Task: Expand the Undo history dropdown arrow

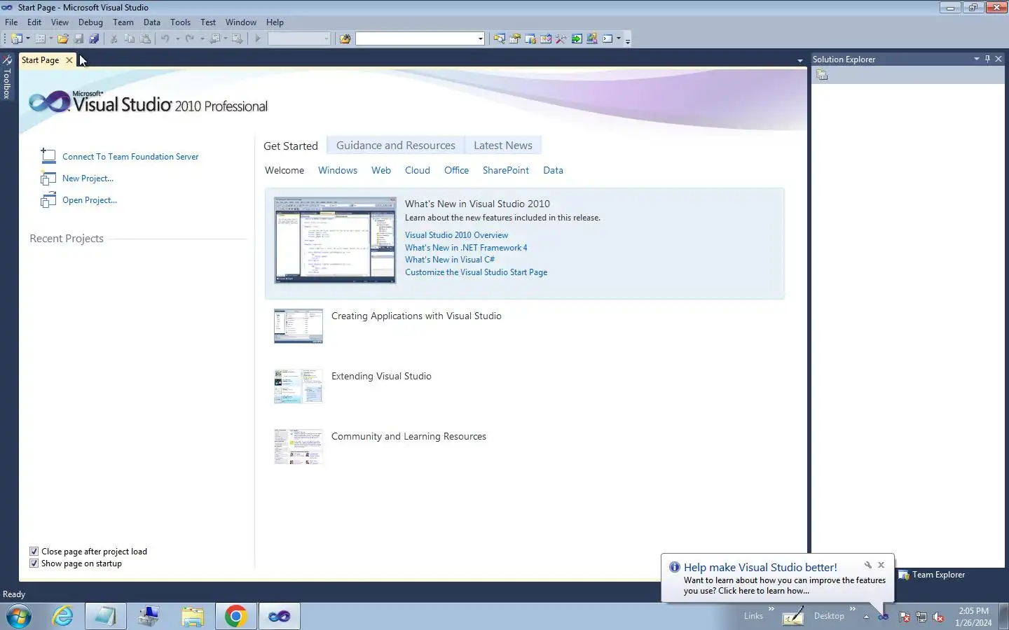Action: 178,38
